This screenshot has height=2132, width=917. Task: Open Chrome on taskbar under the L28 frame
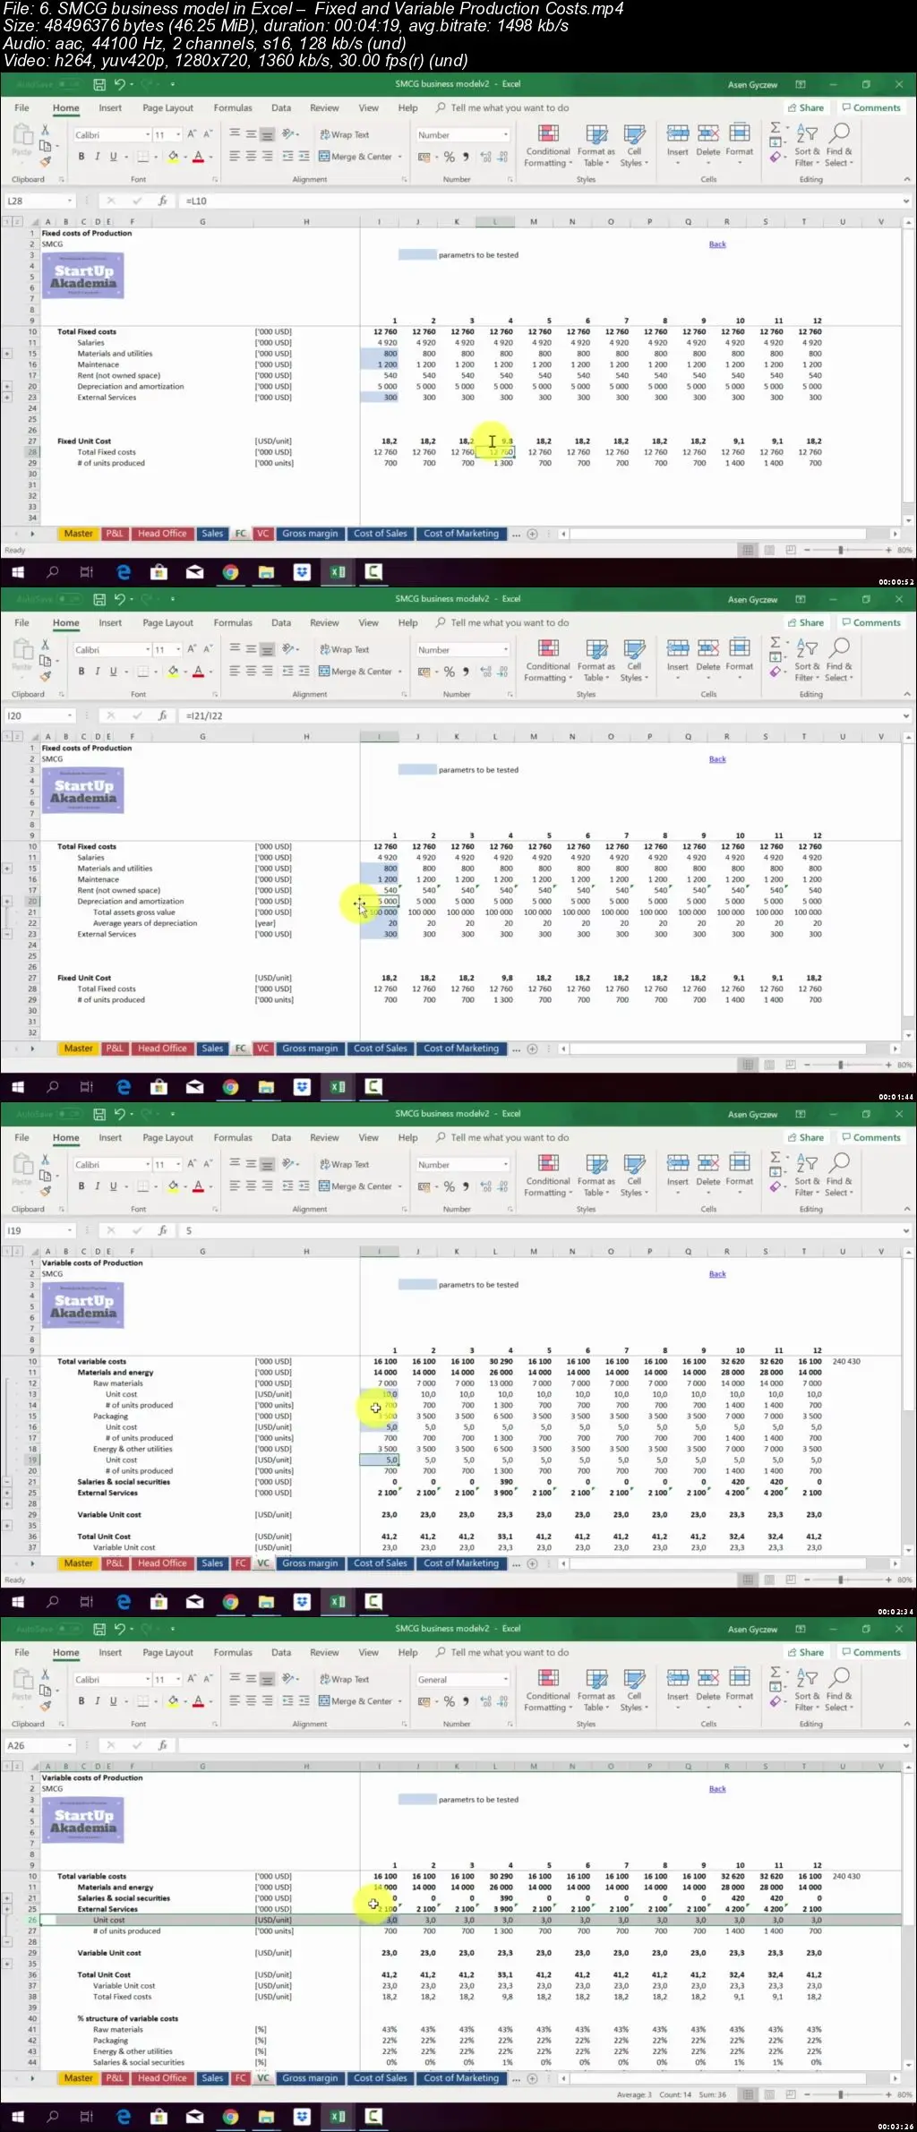[230, 572]
